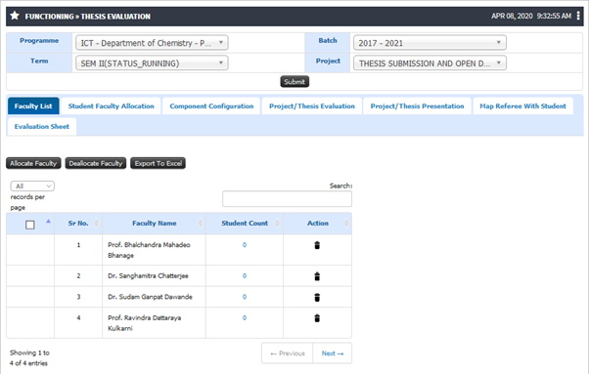Open student count link for Sudam Dawande
589x374 pixels.
[x=245, y=297]
